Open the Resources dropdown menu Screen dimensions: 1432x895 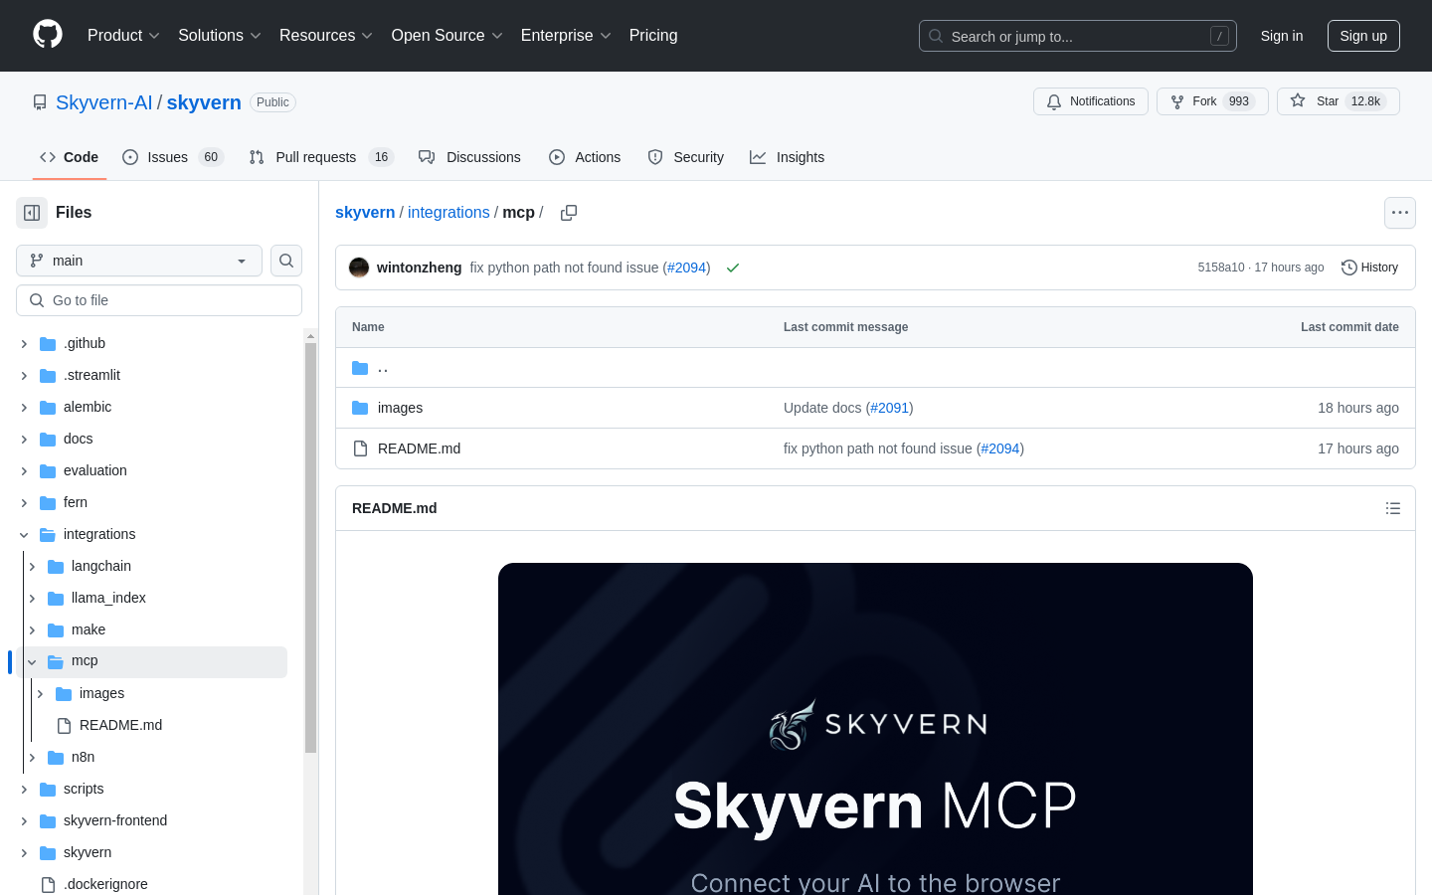pos(326,35)
